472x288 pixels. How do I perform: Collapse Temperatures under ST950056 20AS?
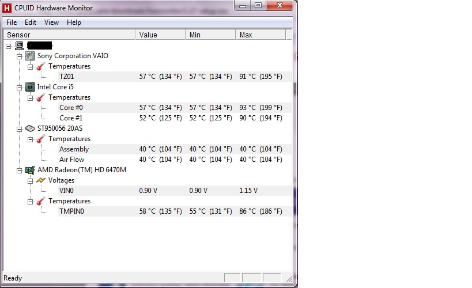tap(30, 139)
